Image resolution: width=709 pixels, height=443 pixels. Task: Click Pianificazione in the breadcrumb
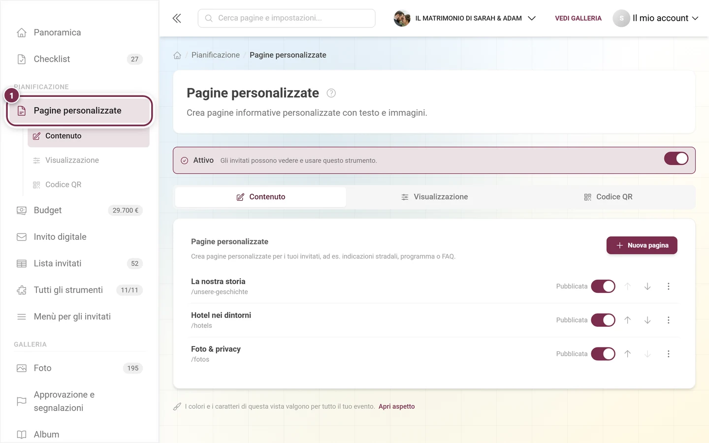click(216, 55)
